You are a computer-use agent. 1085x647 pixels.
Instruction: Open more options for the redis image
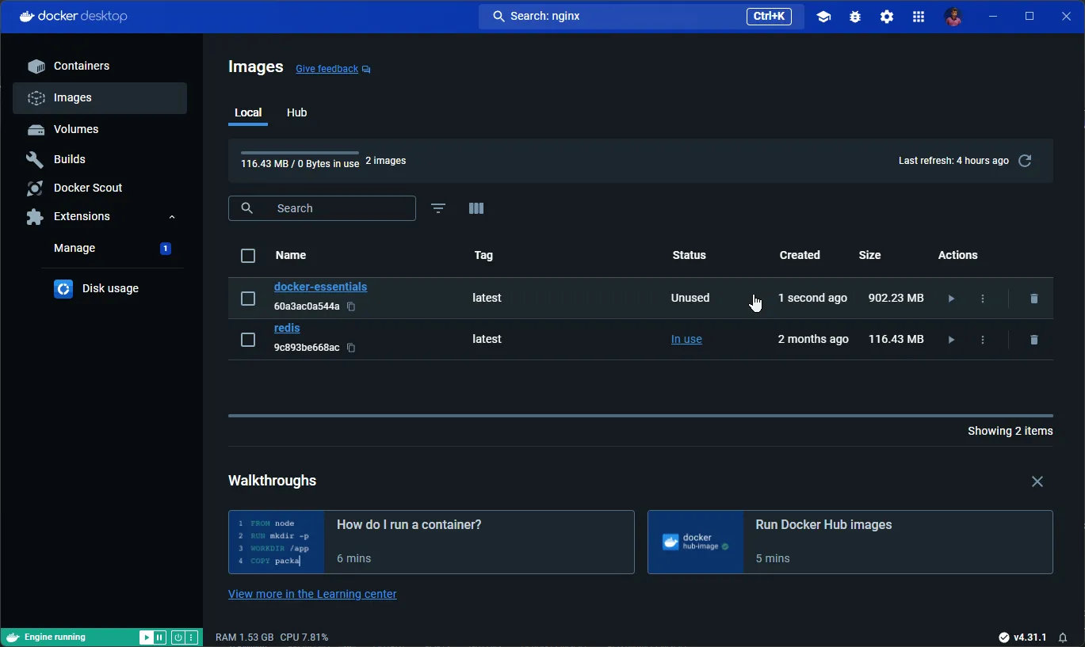click(x=982, y=340)
